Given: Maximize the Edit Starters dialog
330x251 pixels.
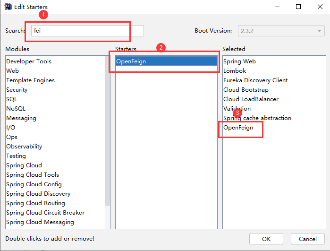Looking at the screenshot, I should pyautogui.click(x=298, y=7).
